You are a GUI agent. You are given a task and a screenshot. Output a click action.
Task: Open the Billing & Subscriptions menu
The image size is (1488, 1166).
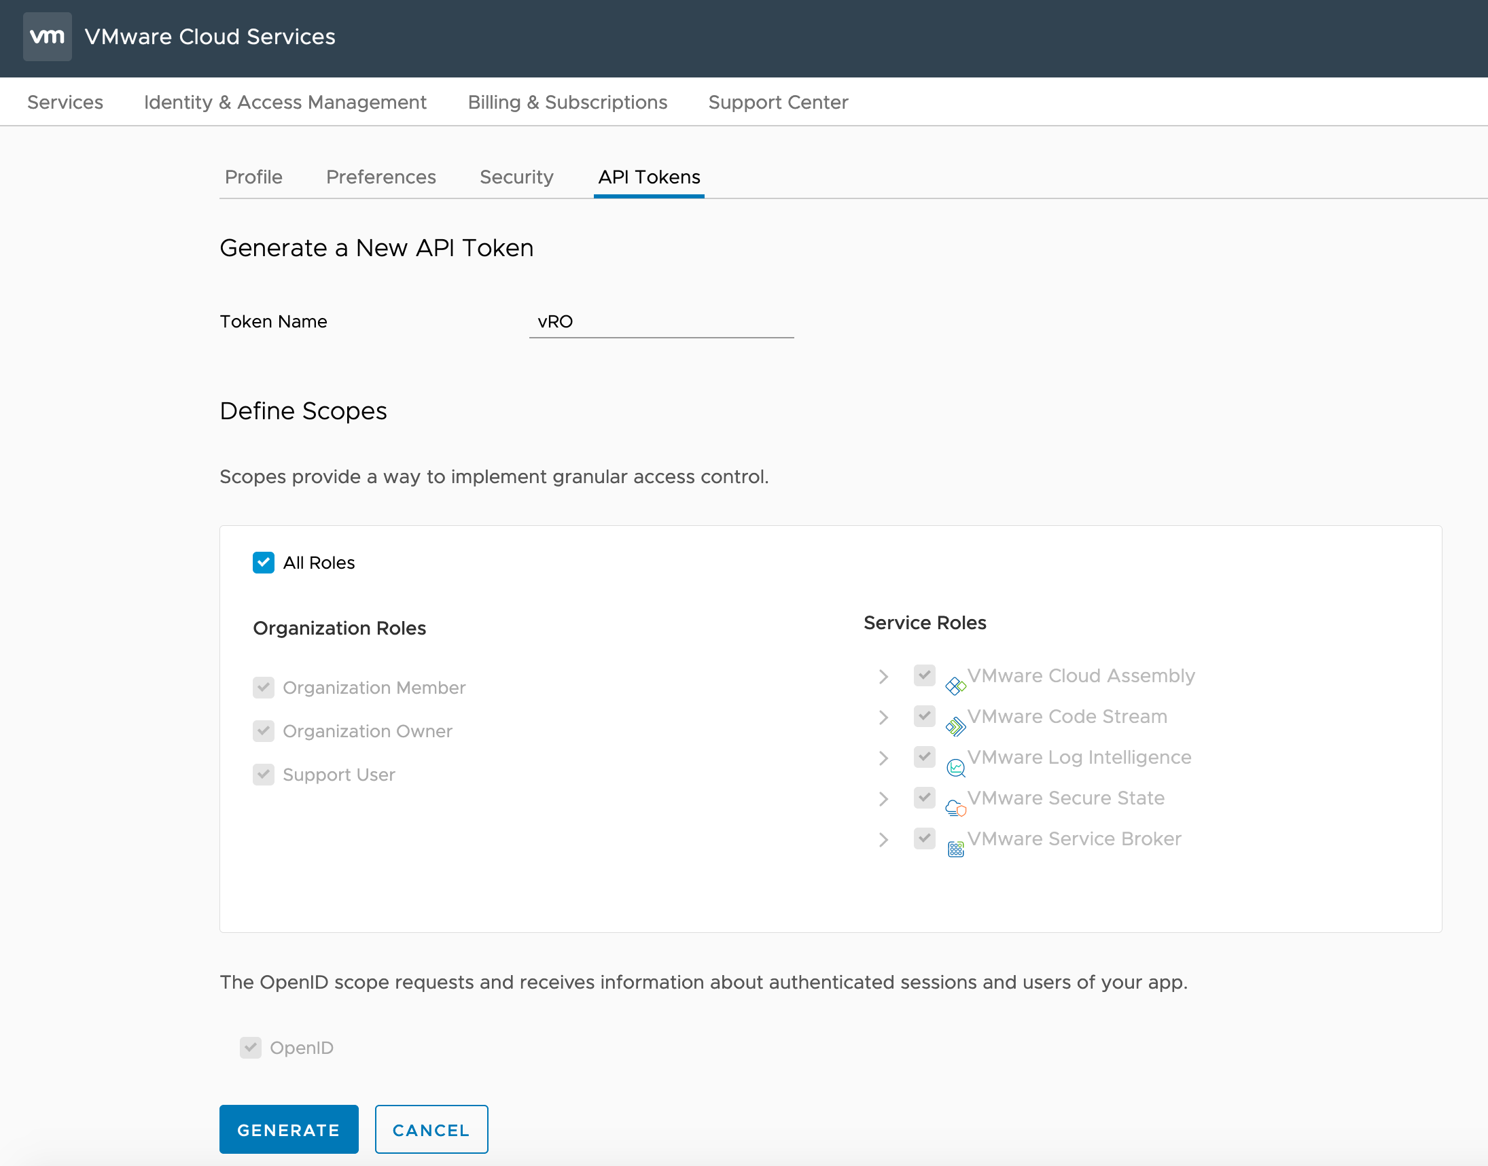point(567,102)
